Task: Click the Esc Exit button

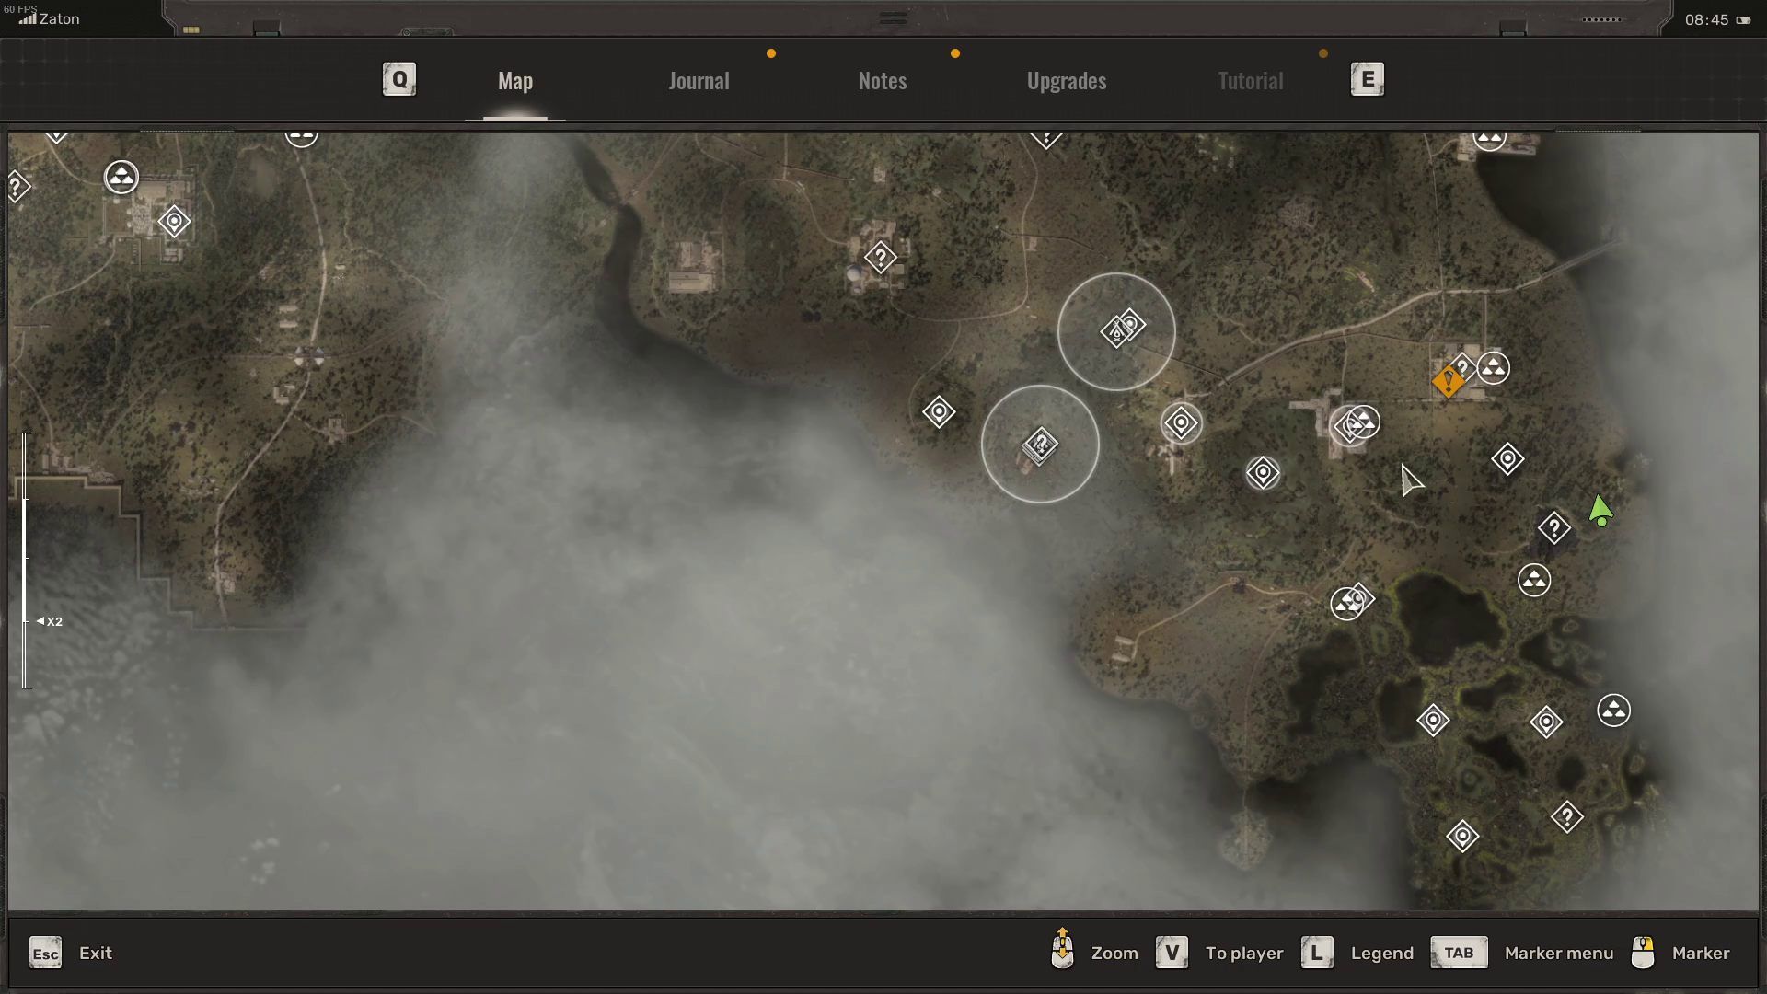Action: pyautogui.click(x=46, y=954)
